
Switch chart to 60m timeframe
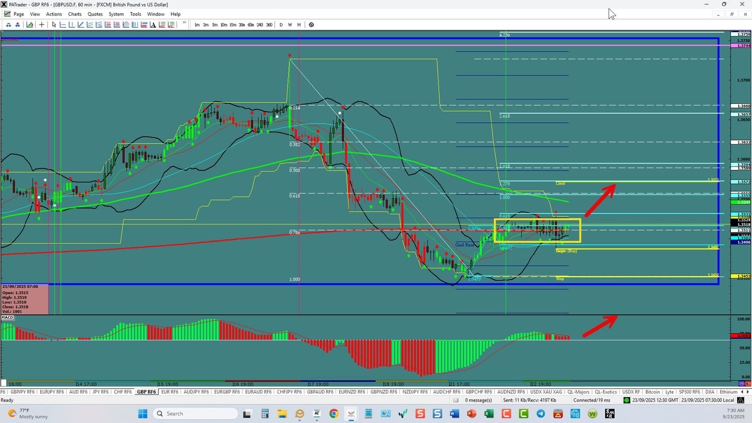pyautogui.click(x=251, y=25)
